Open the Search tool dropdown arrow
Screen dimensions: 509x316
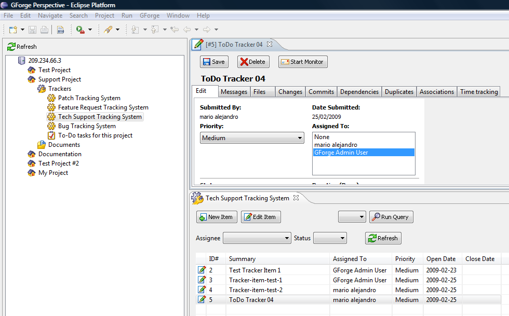click(x=117, y=30)
